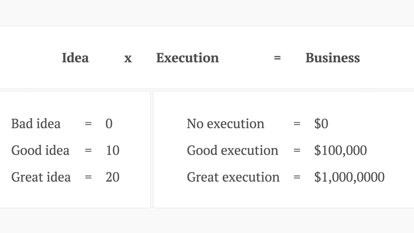Click the $100,000 amount
Image resolution: width=414 pixels, height=233 pixels.
coord(340,150)
